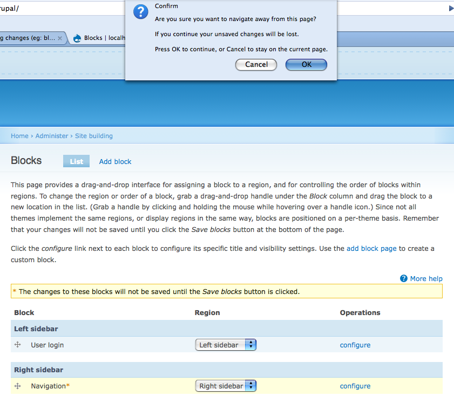Click the 'Operations' column header

point(360,312)
